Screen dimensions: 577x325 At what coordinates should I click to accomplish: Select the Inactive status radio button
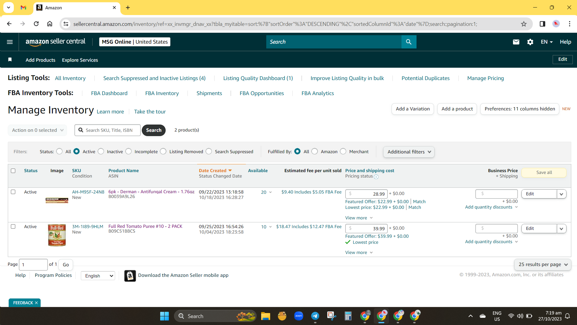(x=101, y=151)
